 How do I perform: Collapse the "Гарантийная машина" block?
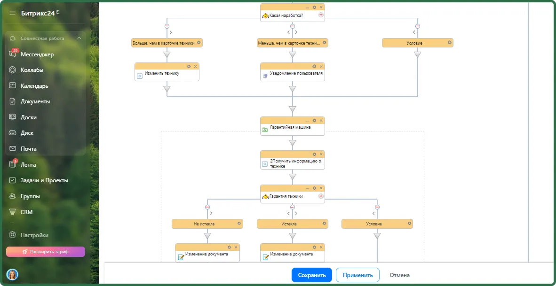[308, 120]
